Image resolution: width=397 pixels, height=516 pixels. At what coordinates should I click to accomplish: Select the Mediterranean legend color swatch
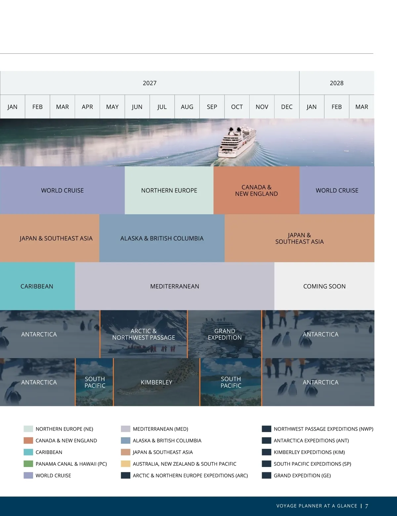125,429
